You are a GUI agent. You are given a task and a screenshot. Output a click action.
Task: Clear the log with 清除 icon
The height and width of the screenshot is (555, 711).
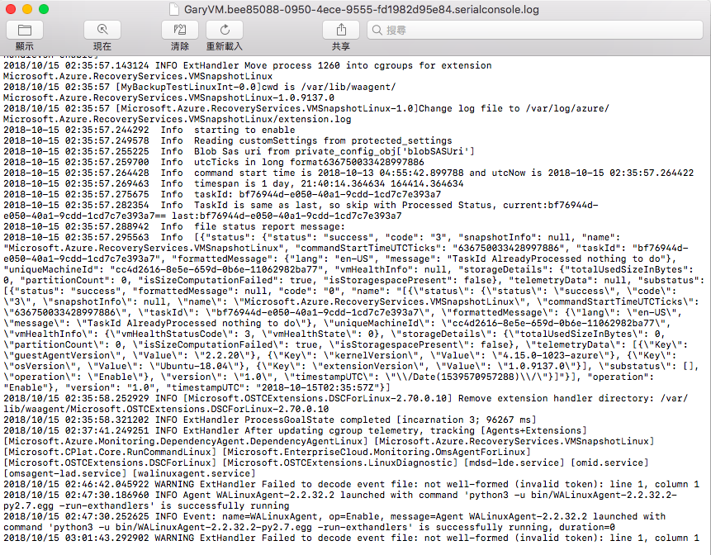[x=179, y=31]
